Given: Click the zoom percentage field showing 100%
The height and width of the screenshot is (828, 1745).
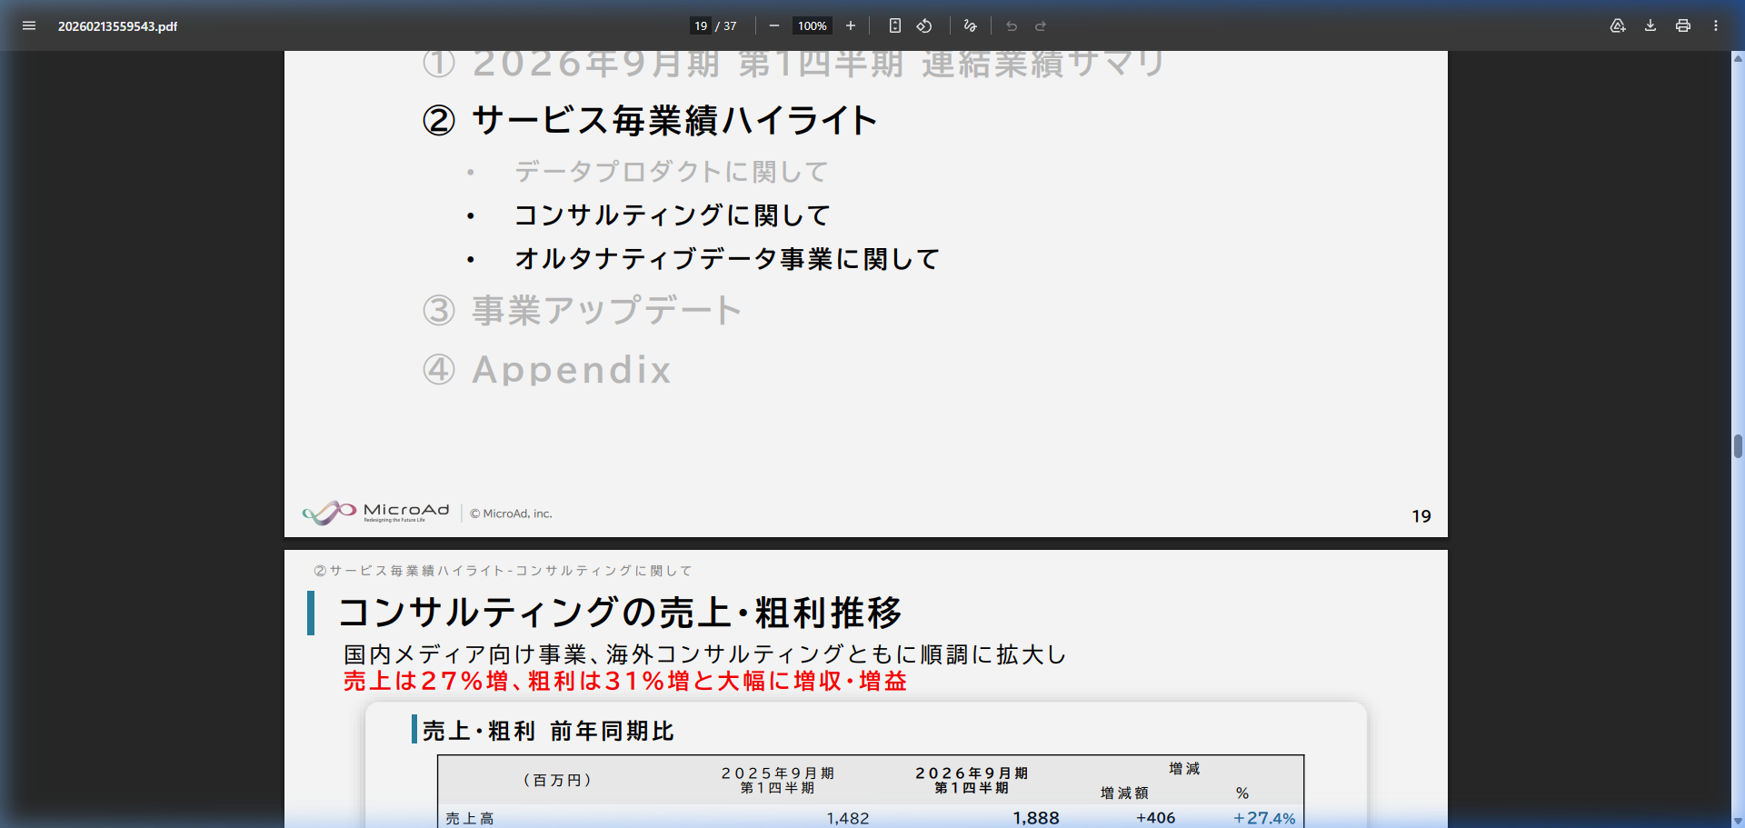Looking at the screenshot, I should pyautogui.click(x=812, y=25).
